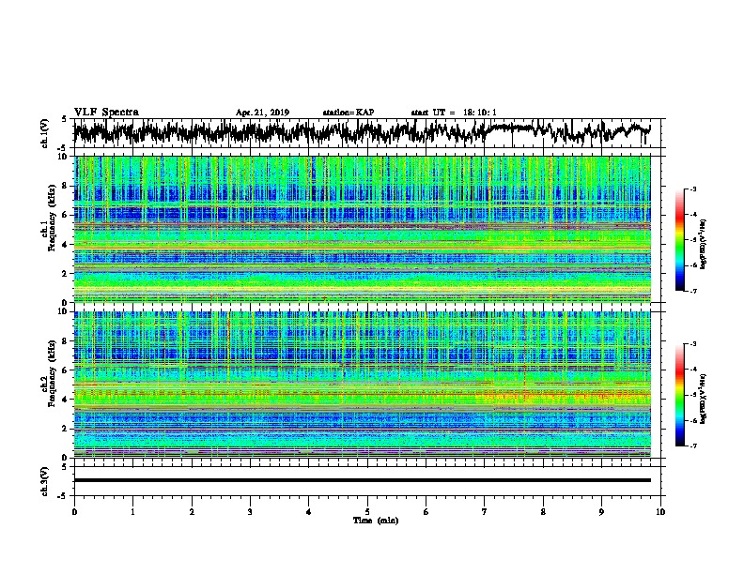Click time axis tick label "8"
The width and height of the screenshot is (744, 574).
click(543, 512)
